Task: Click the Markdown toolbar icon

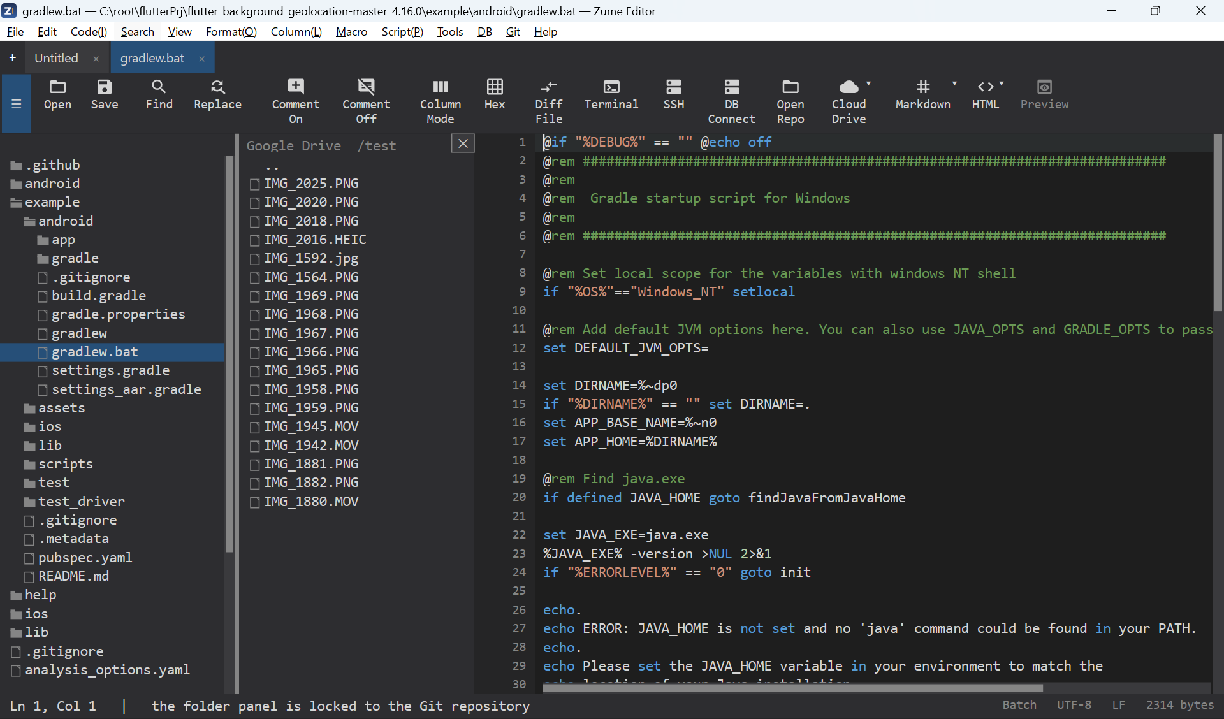Action: click(922, 95)
